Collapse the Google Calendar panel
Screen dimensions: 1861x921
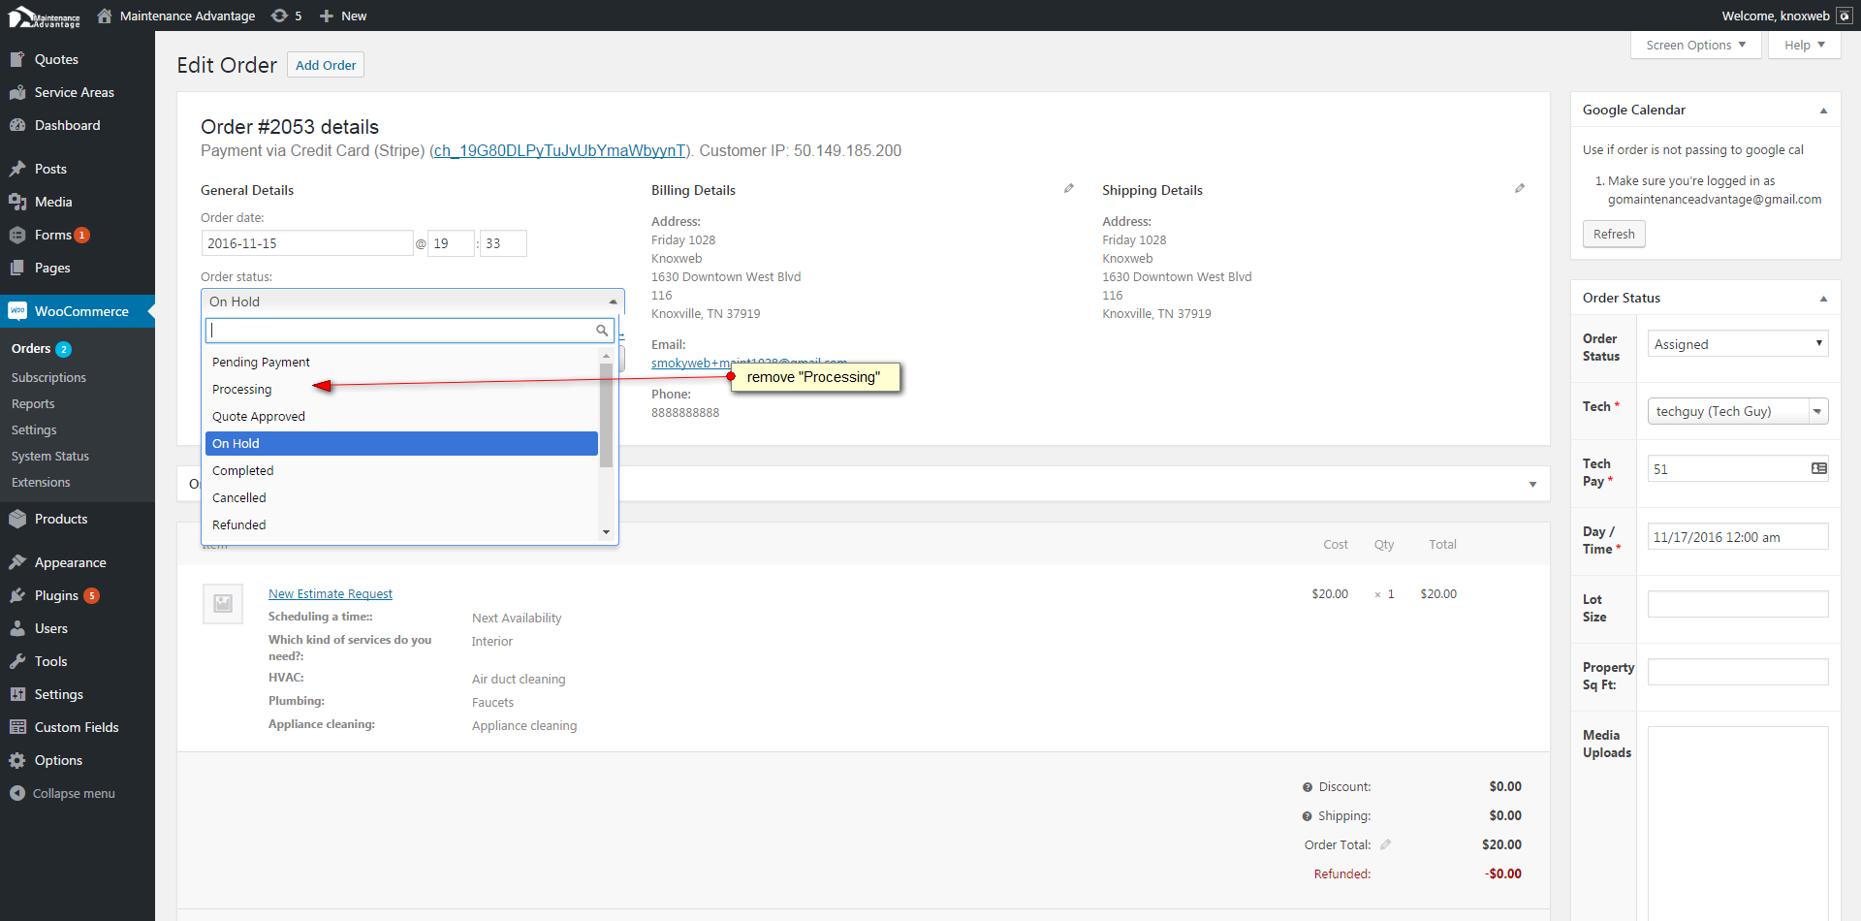pyautogui.click(x=1823, y=111)
